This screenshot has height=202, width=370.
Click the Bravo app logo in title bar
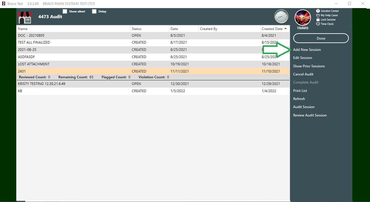[4, 4]
